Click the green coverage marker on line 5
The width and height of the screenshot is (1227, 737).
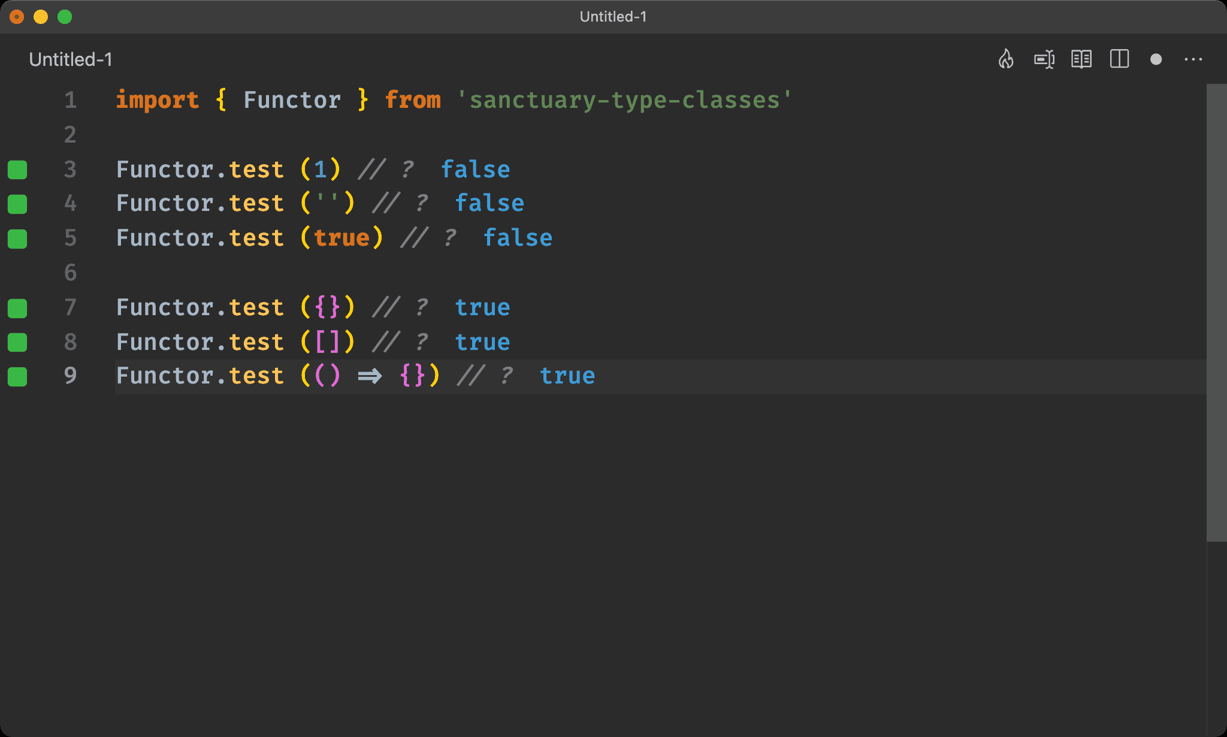click(x=17, y=239)
